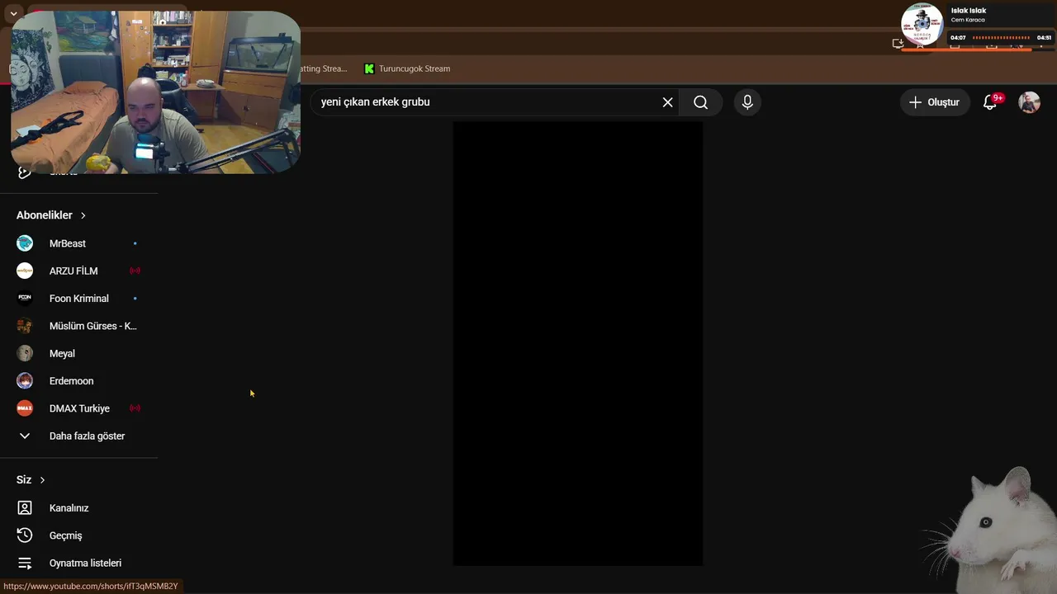The width and height of the screenshot is (1057, 594).
Task: Open the Erdemoon channel
Action: click(78, 381)
